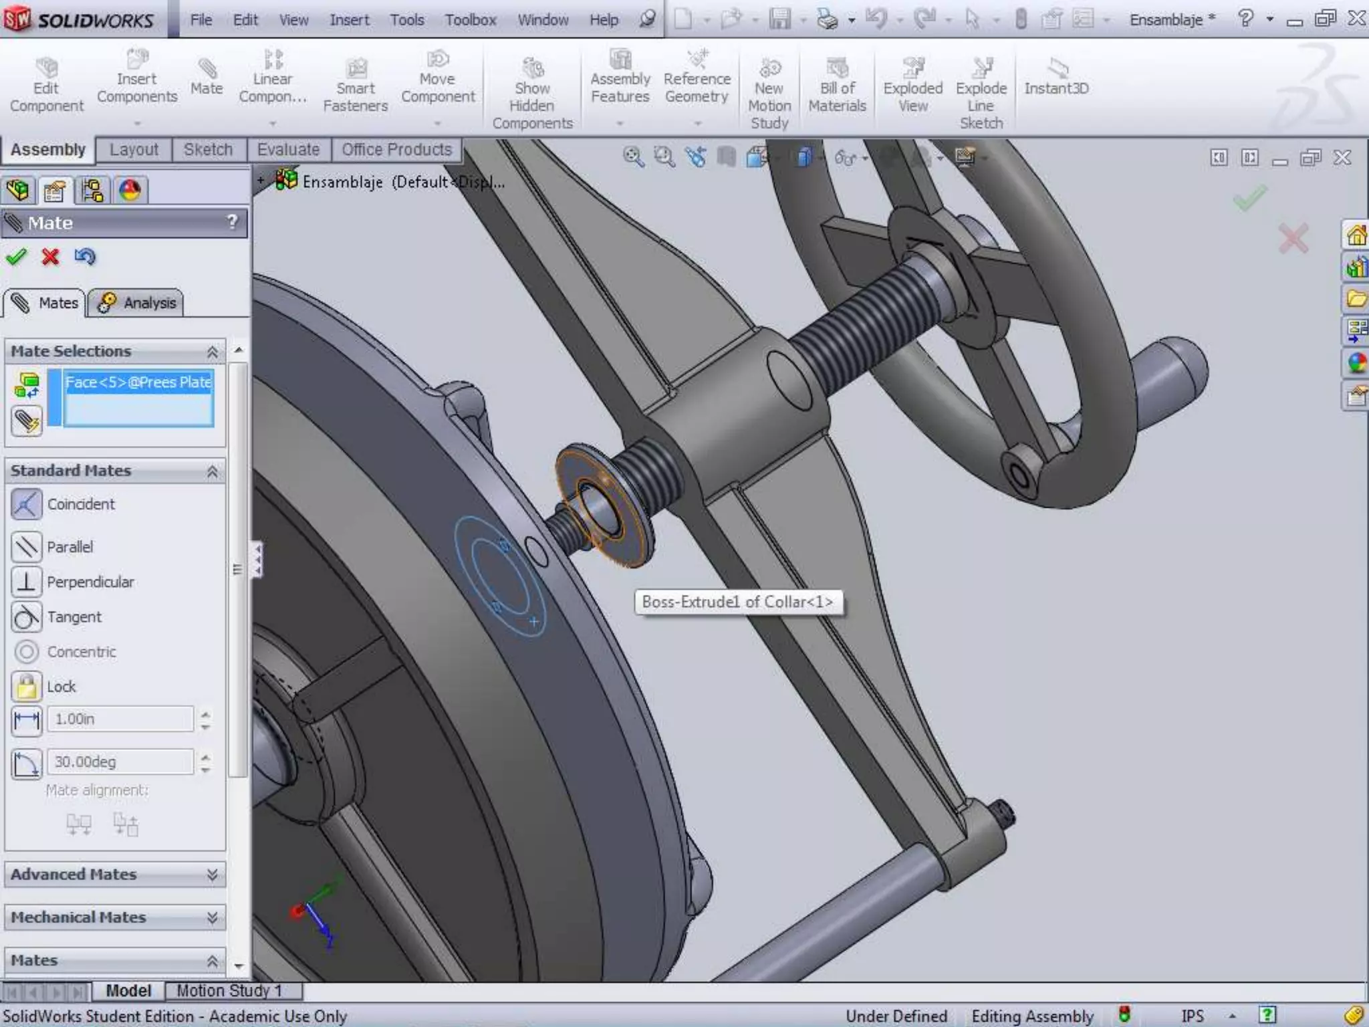This screenshot has height=1027, width=1369.
Task: Click the Undo arrow in Mate panel
Action: pyautogui.click(x=85, y=257)
